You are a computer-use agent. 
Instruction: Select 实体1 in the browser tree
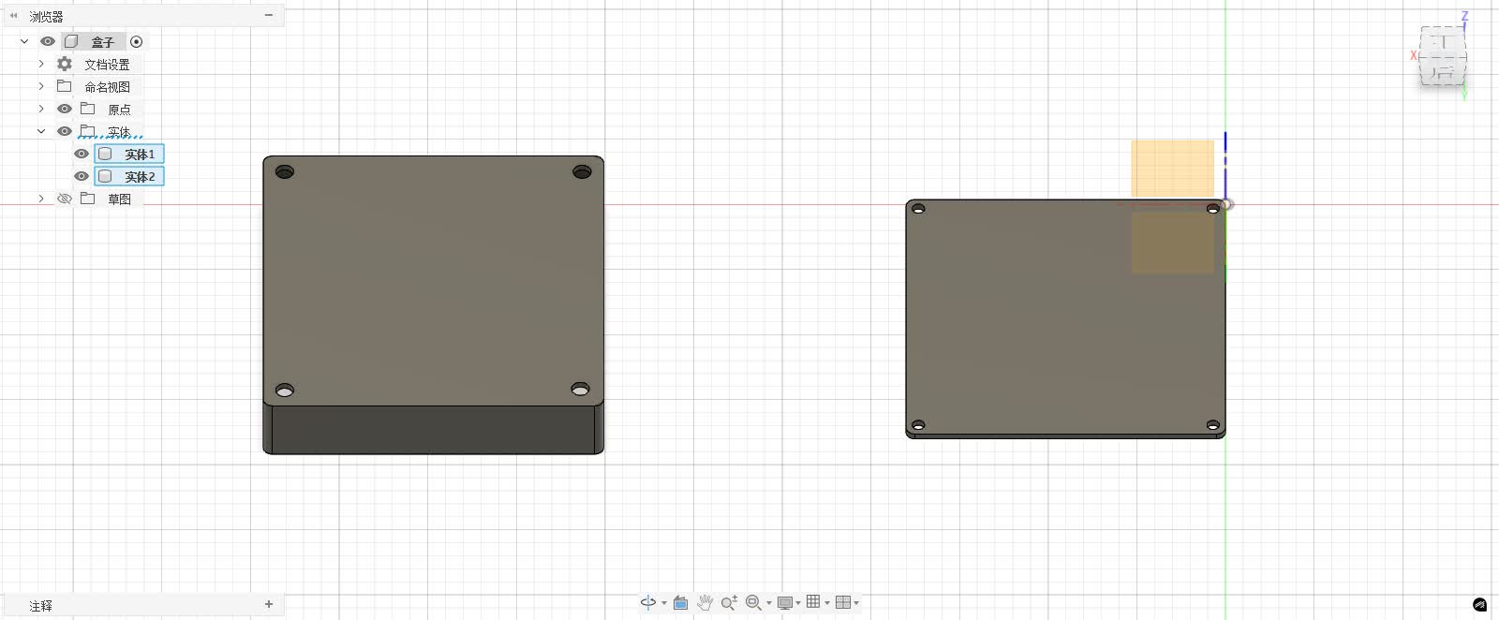click(x=129, y=154)
